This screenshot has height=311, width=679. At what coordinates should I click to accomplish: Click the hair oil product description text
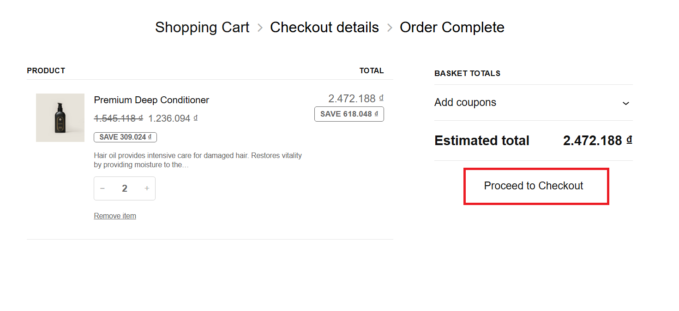click(x=198, y=160)
